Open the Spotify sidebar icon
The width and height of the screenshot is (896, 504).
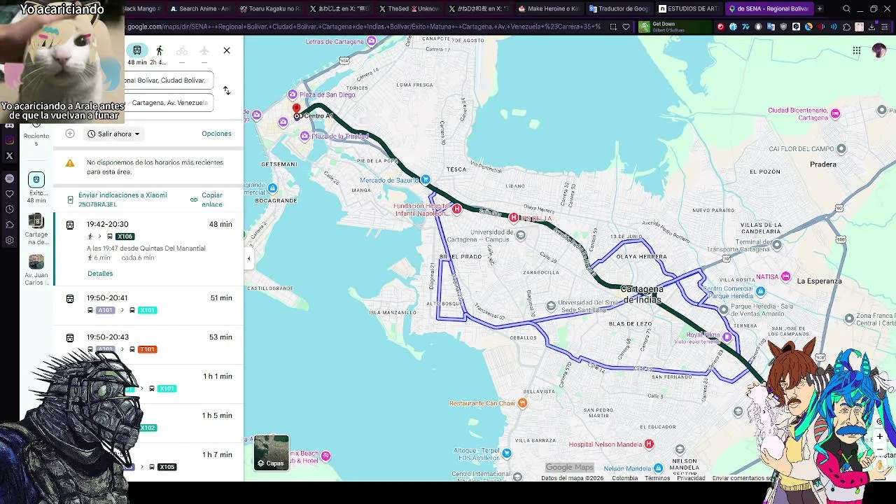coord(9,178)
